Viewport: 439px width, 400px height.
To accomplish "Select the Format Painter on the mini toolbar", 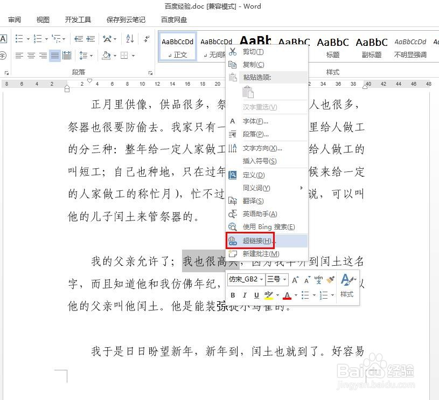I will (329, 279).
